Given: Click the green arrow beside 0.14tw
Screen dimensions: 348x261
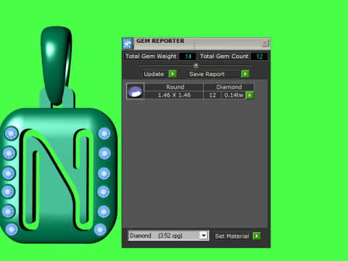Looking at the screenshot, I should click(249, 95).
